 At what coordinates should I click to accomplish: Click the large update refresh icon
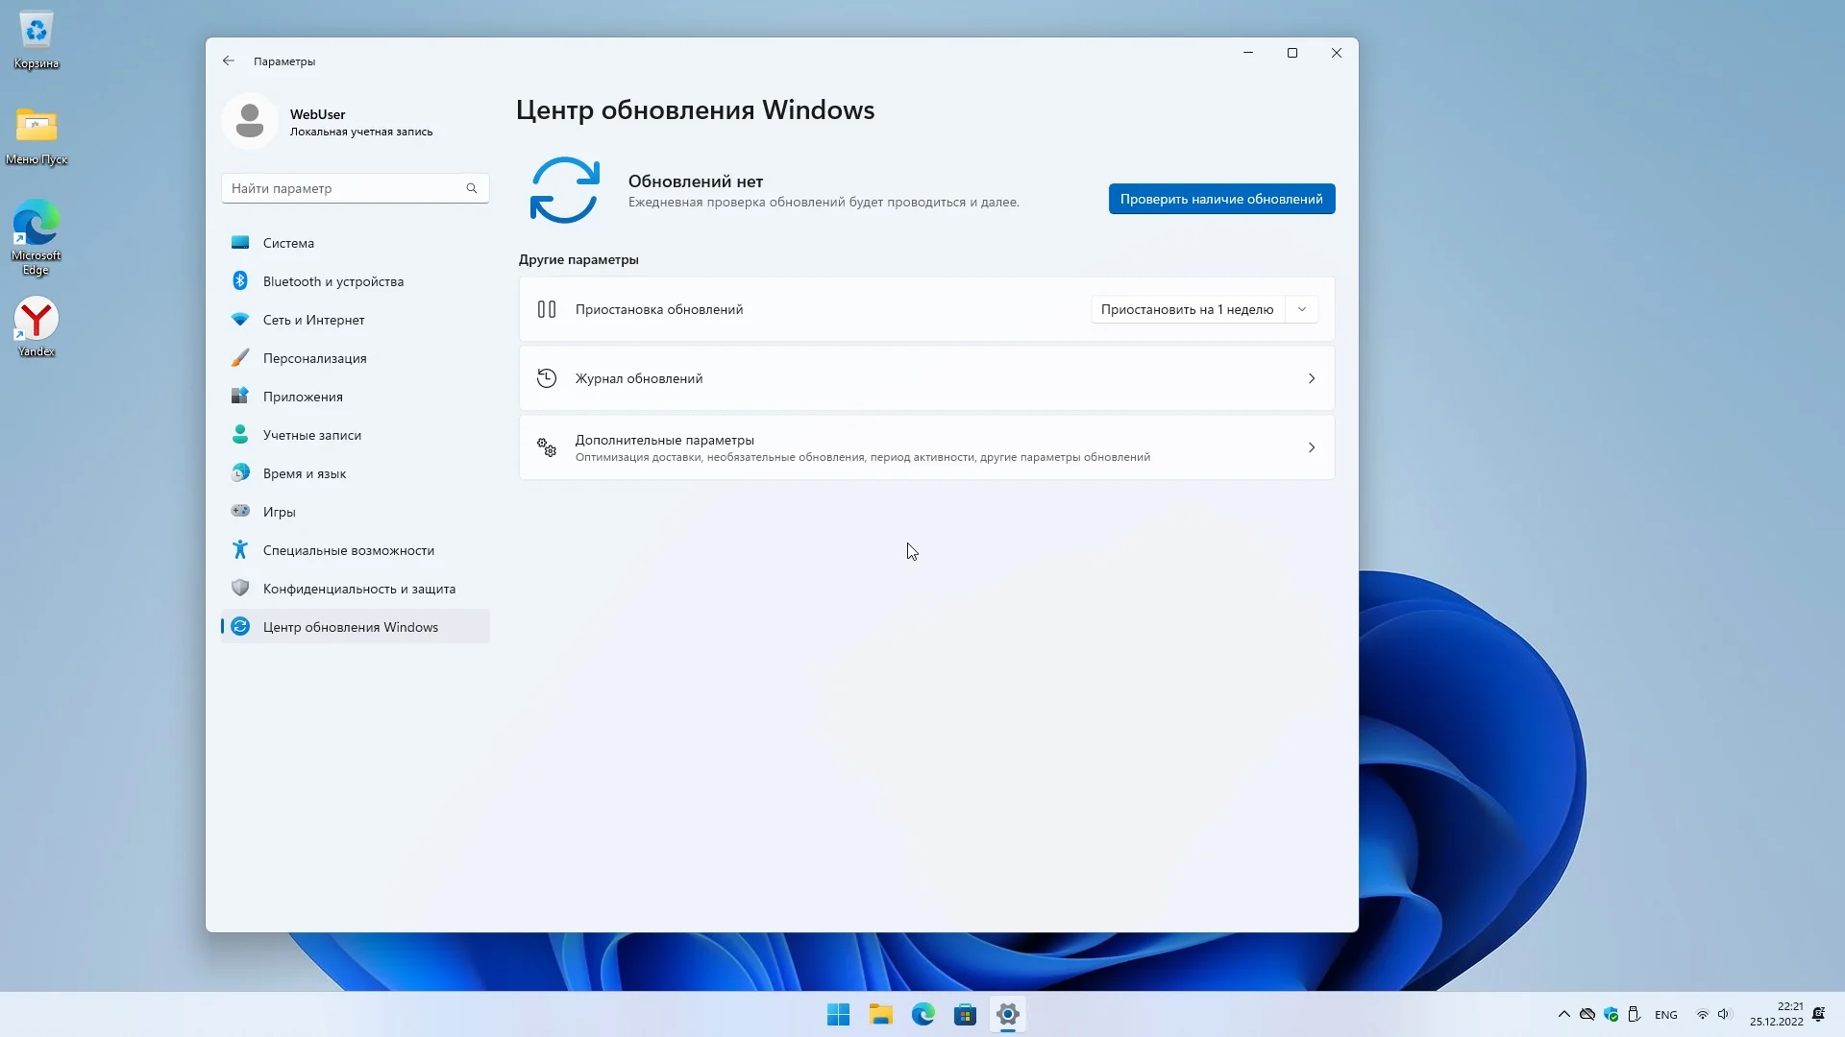564,190
